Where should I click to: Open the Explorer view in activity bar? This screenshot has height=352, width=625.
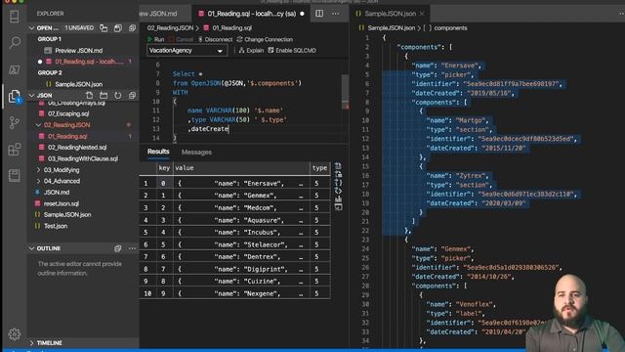click(15, 96)
